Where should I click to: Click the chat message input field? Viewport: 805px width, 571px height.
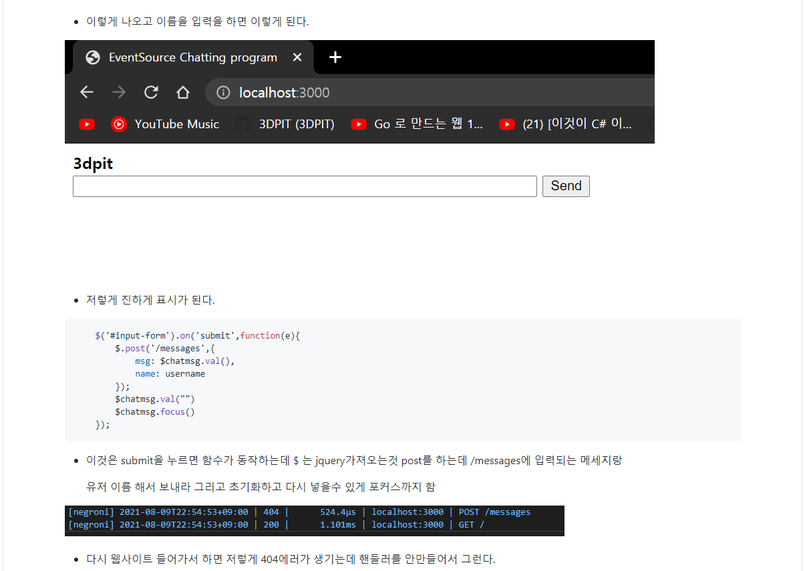tap(305, 186)
